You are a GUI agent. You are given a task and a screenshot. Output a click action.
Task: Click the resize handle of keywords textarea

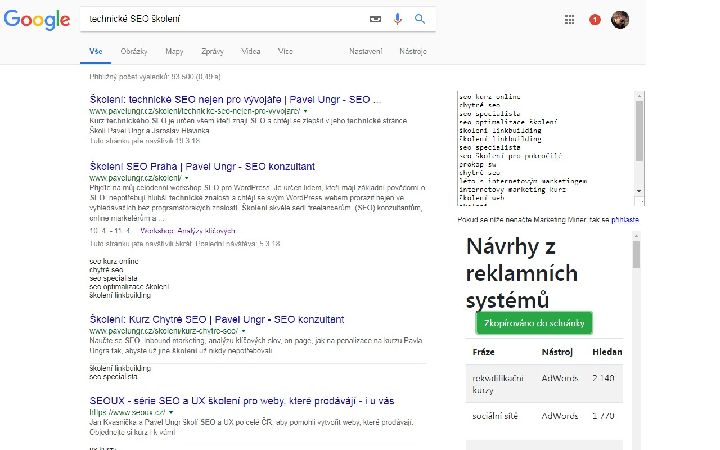click(640, 201)
